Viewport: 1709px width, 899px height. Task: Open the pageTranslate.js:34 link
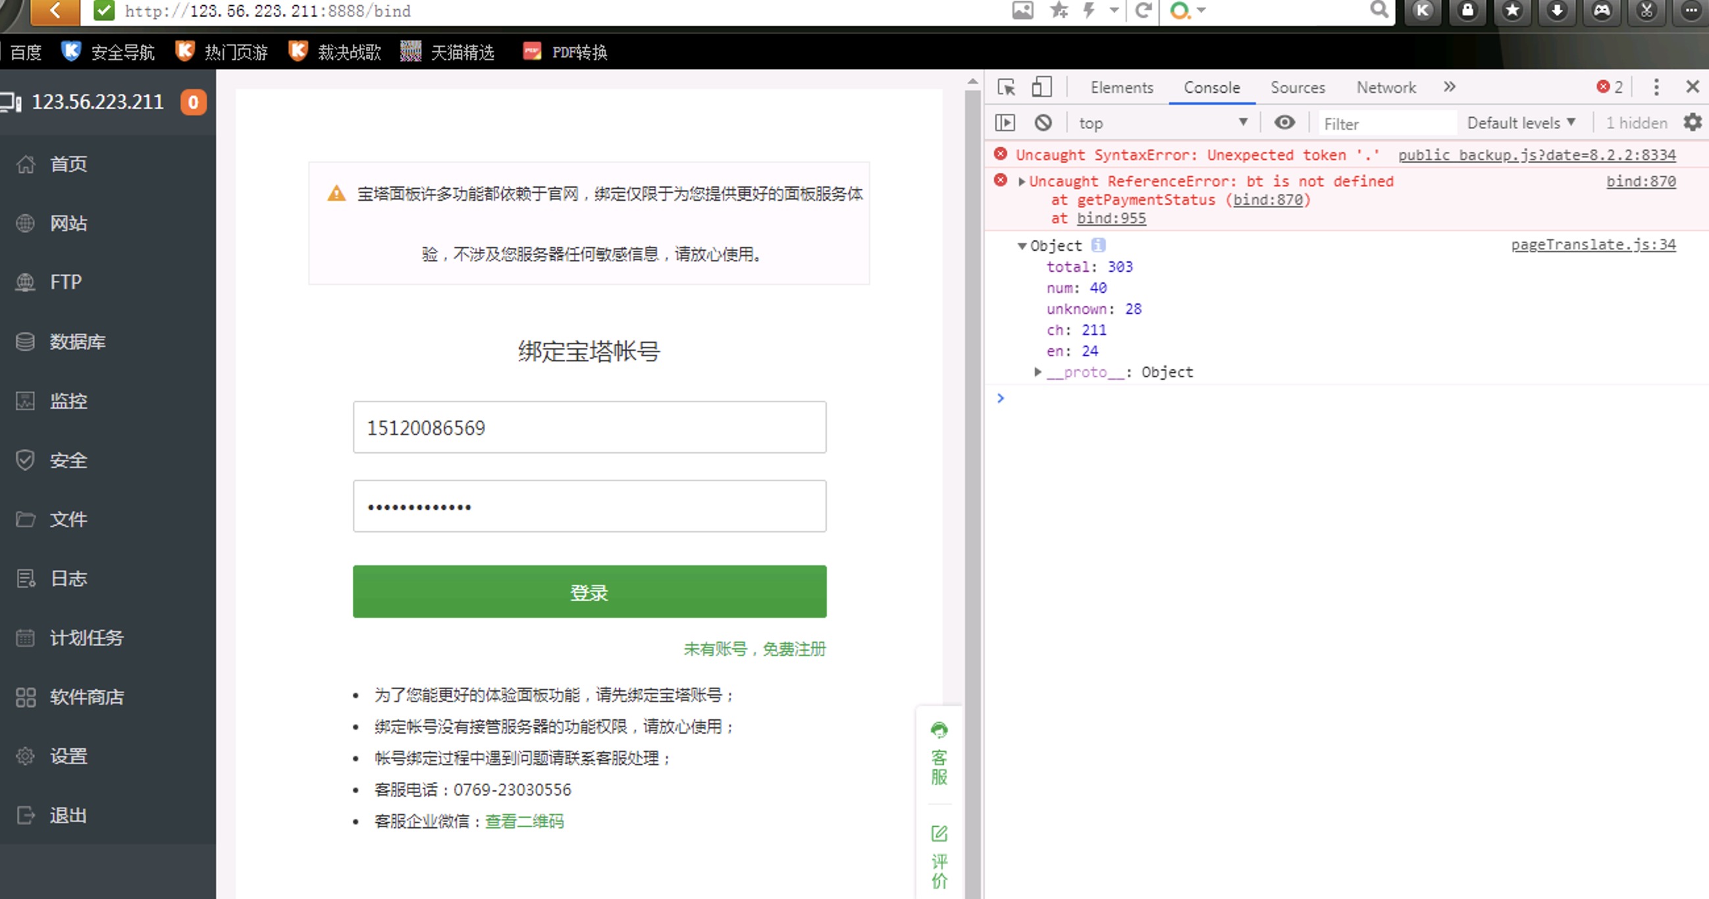(x=1594, y=245)
